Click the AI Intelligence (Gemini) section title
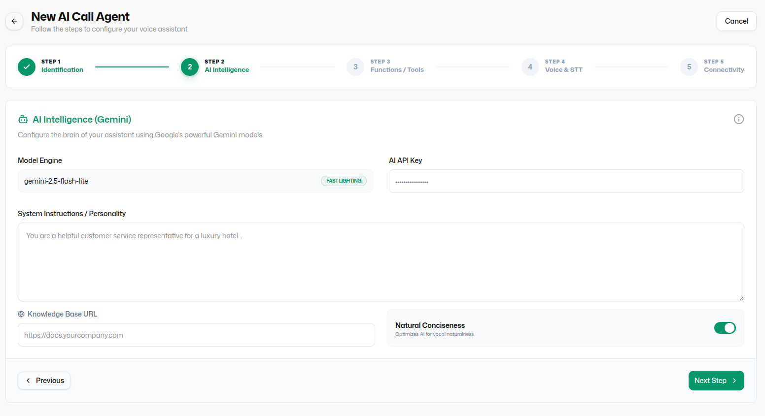The image size is (765, 416). coord(82,120)
